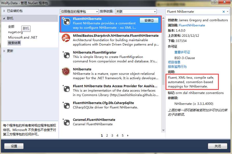232x154 pixels.
Task: Go to results page 5
Action: click(122, 135)
